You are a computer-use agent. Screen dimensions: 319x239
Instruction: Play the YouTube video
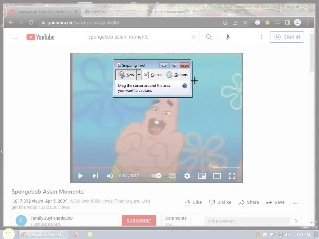coord(81,176)
